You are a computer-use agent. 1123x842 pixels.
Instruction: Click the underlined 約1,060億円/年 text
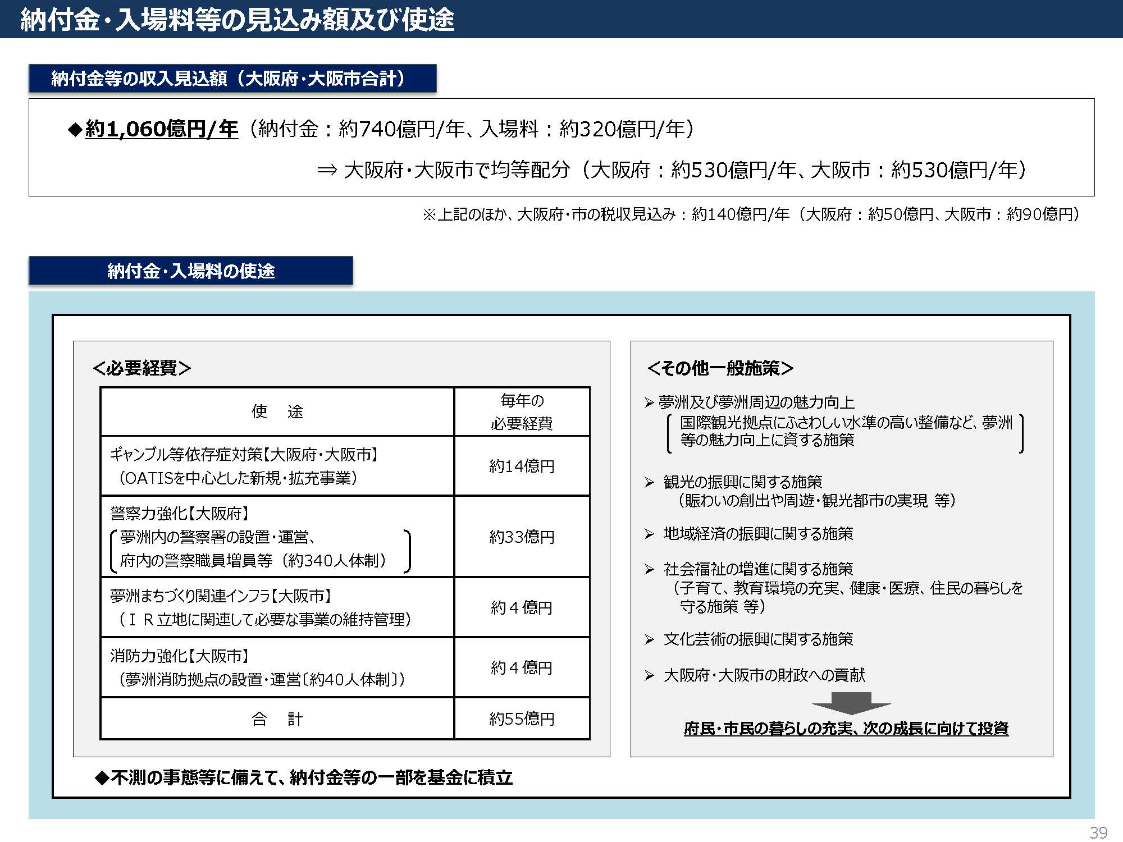coord(162,130)
